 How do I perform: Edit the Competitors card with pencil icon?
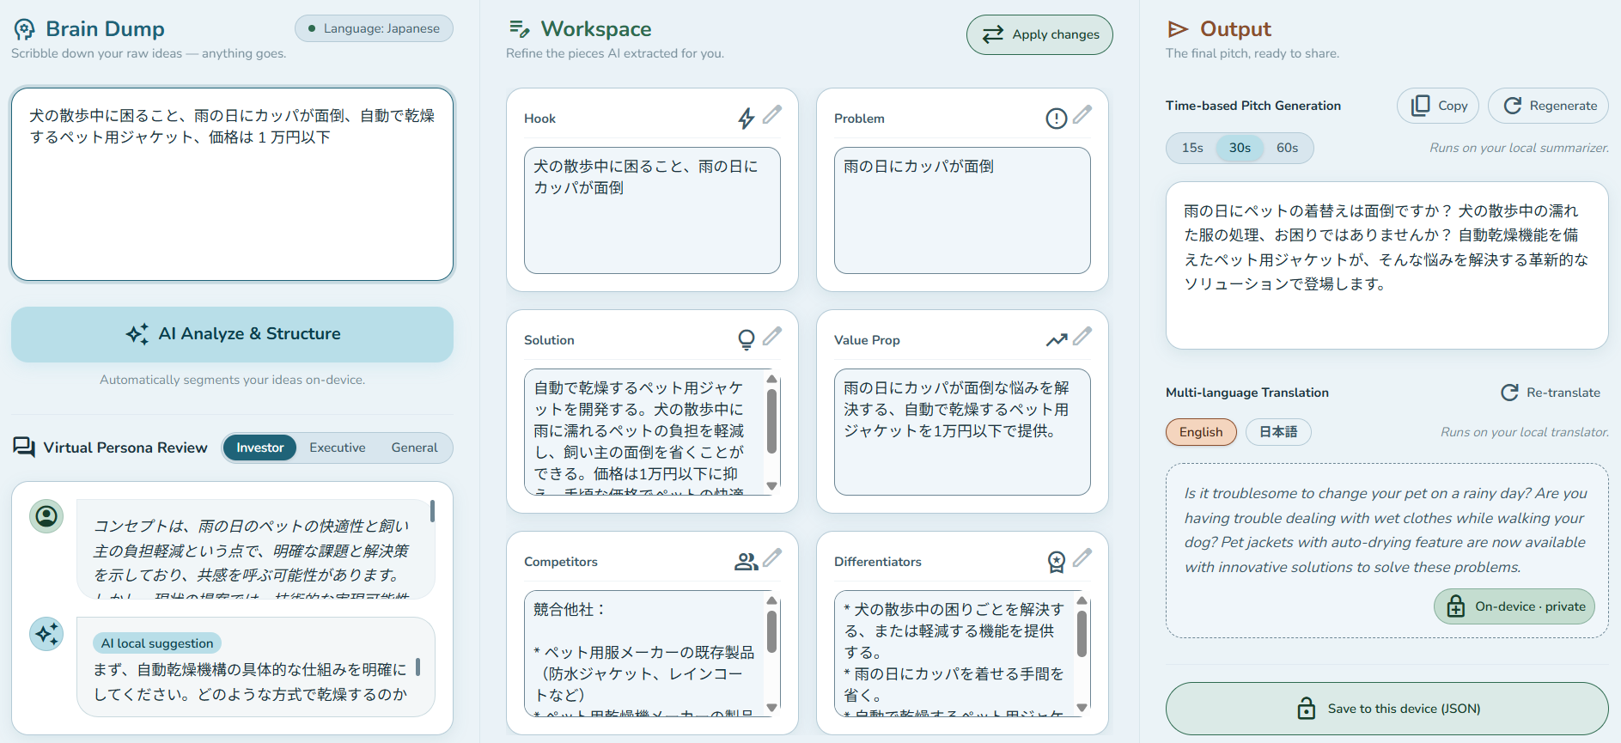pyautogui.click(x=772, y=557)
